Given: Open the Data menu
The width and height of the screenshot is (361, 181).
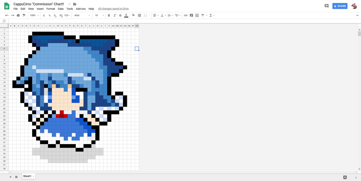Looking at the screenshot, I should [61, 9].
